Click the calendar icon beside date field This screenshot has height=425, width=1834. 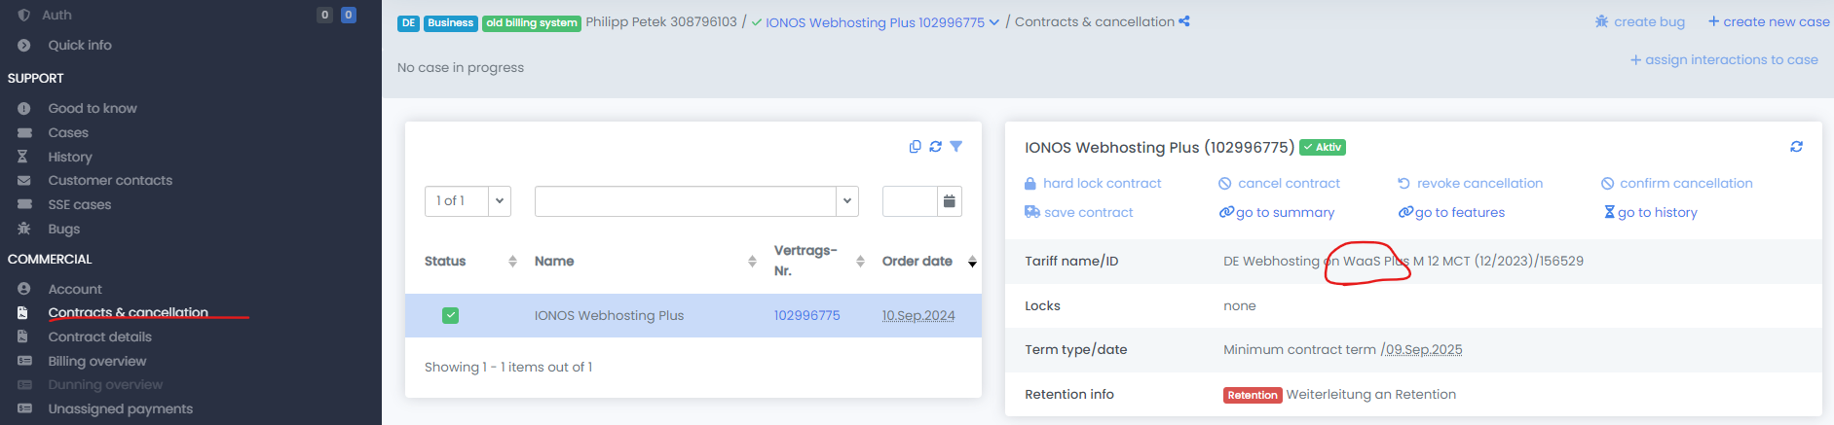coord(949,201)
